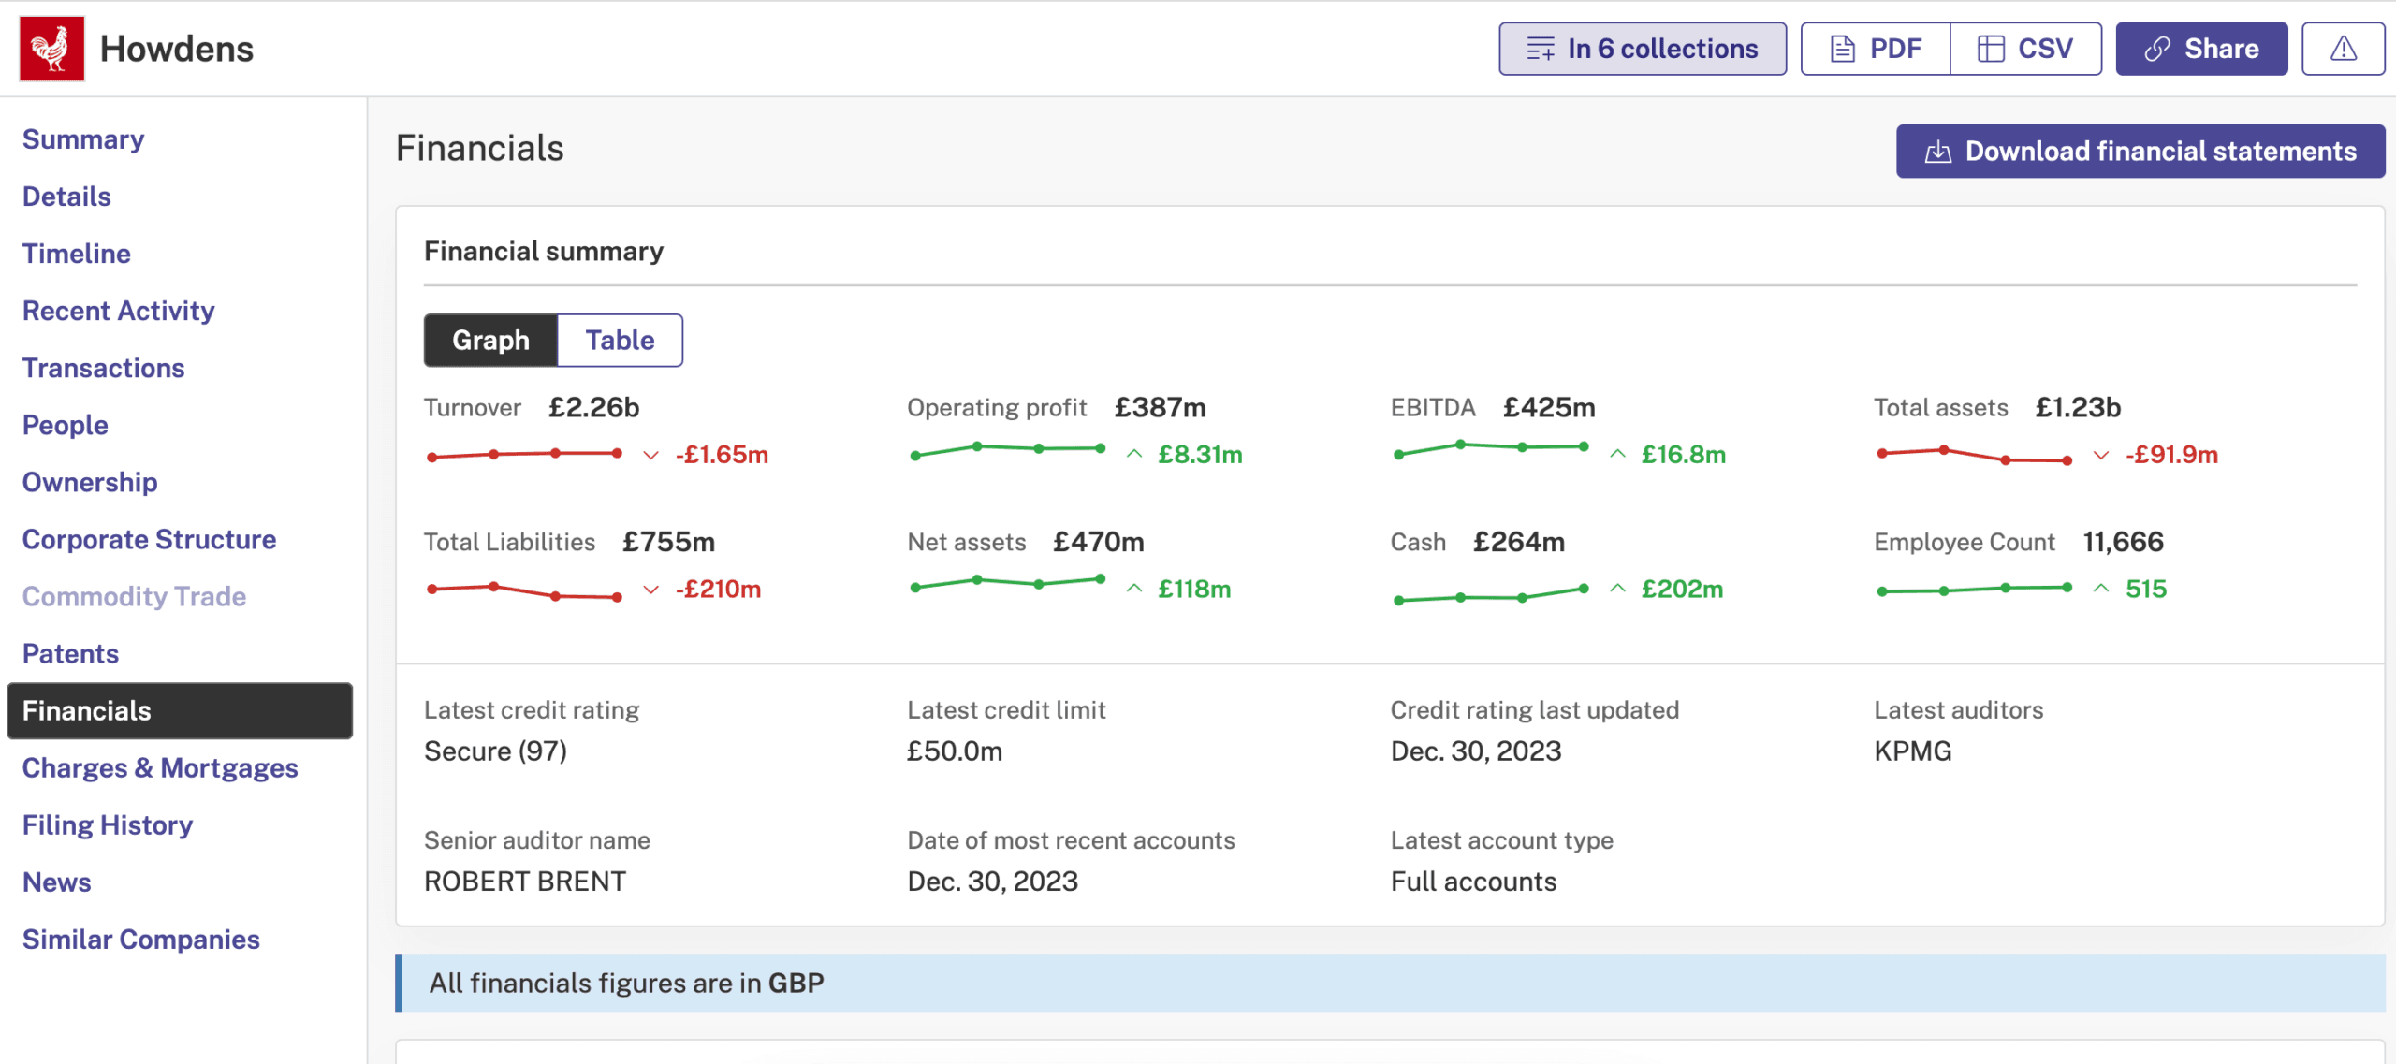
Task: Open the People section
Action: click(x=66, y=425)
